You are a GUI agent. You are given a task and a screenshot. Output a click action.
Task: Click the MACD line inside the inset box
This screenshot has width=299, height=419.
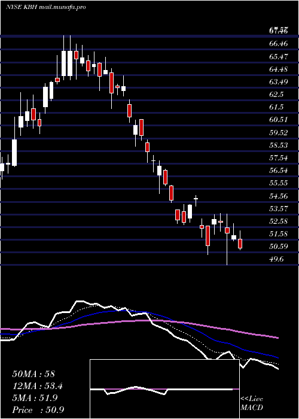pyautogui.click(x=161, y=390)
